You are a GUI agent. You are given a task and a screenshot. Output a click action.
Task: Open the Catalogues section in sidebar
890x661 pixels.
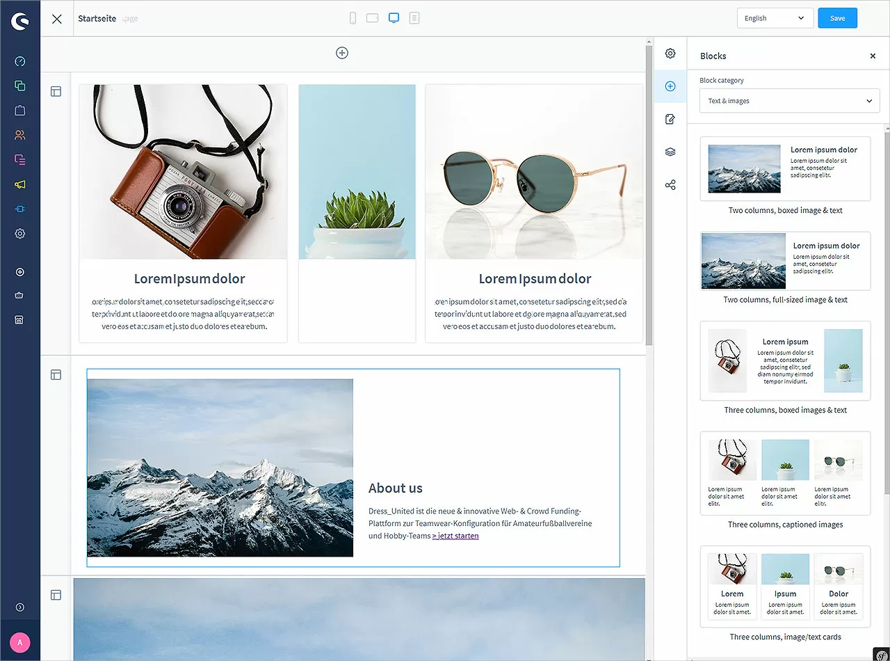point(20,86)
